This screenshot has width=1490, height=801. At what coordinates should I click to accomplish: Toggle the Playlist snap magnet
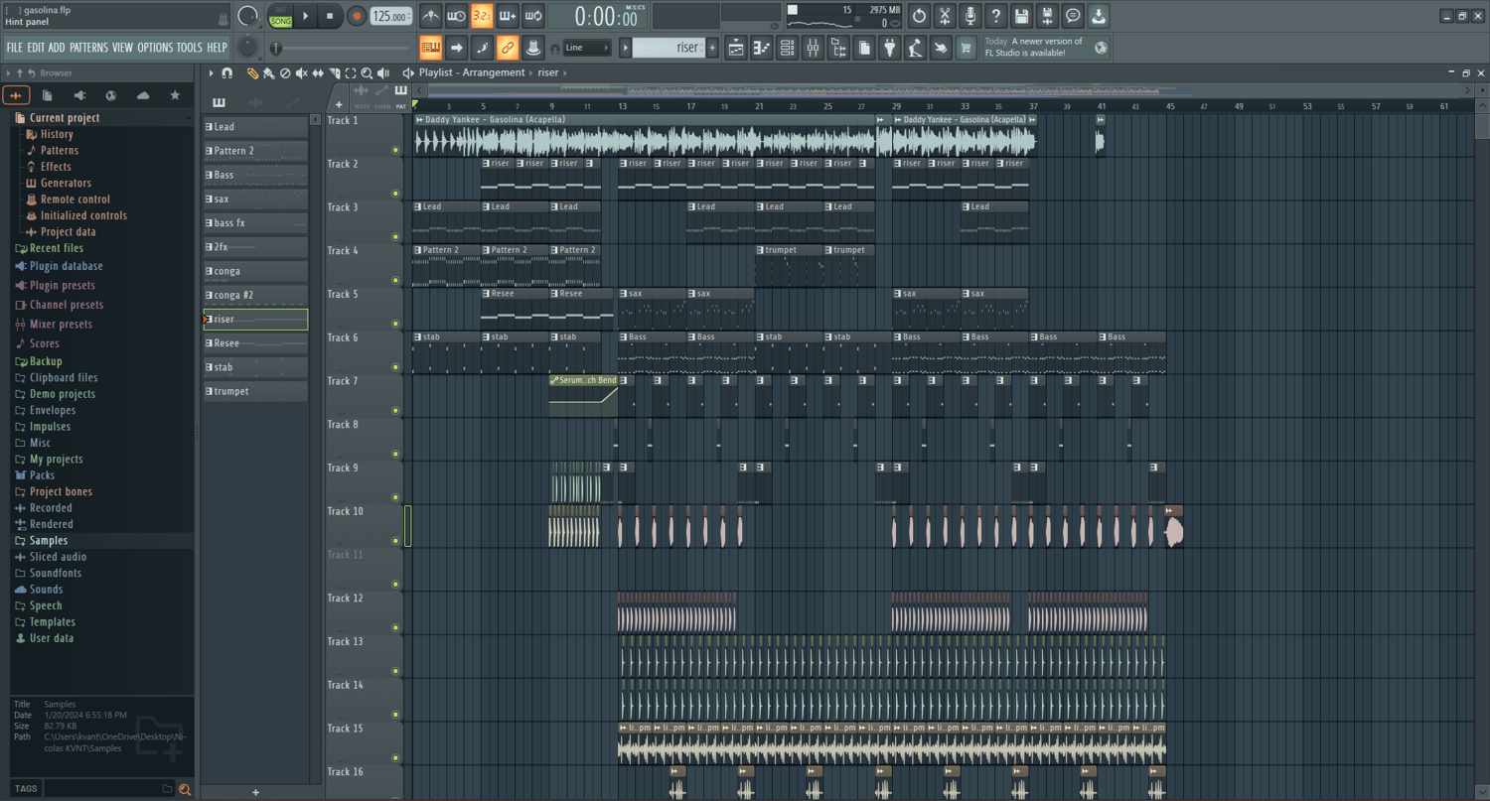click(x=227, y=72)
